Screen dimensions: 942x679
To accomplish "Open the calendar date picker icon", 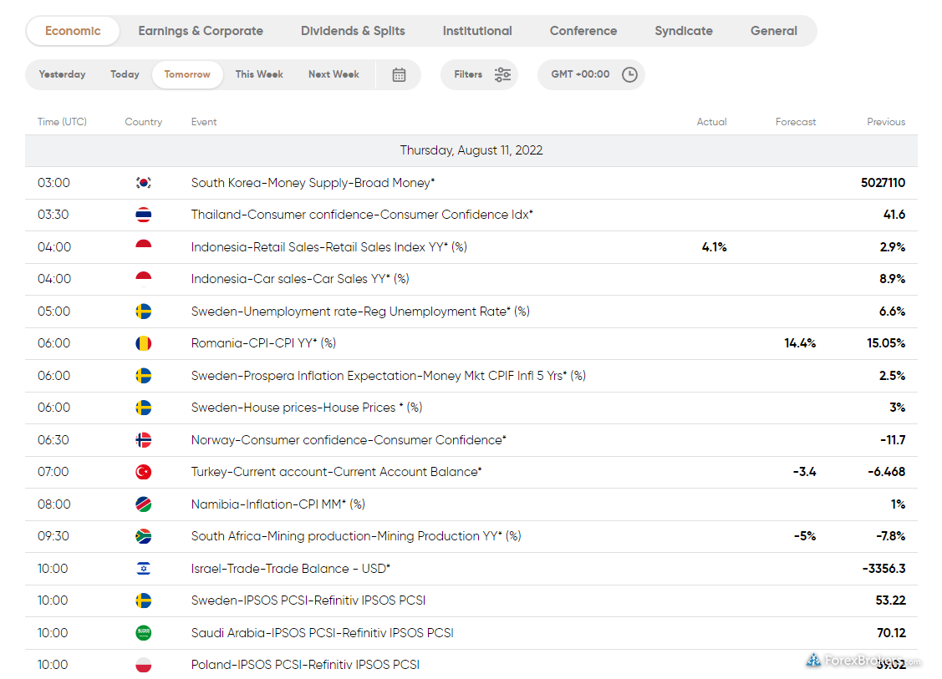I will click(x=399, y=74).
